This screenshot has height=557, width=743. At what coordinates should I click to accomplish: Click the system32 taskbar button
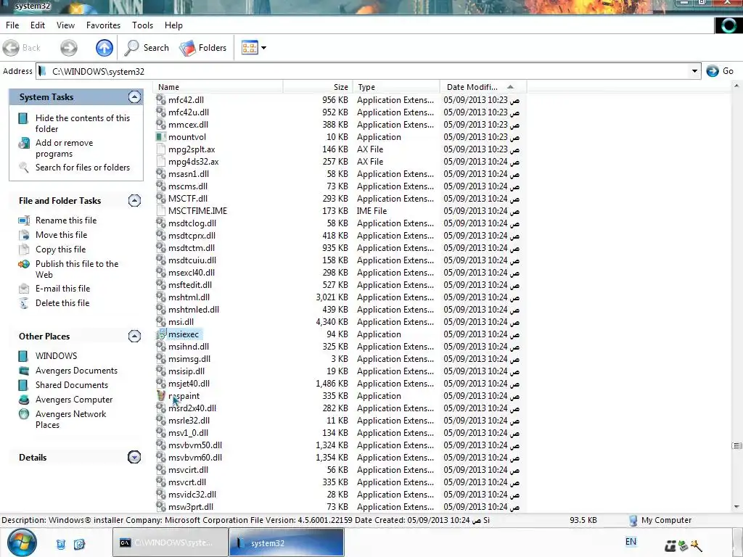[287, 542]
